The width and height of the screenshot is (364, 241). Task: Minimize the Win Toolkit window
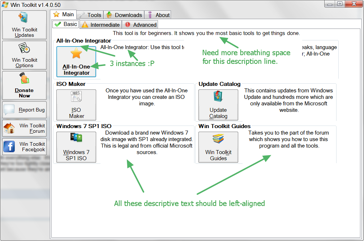coord(330,4)
